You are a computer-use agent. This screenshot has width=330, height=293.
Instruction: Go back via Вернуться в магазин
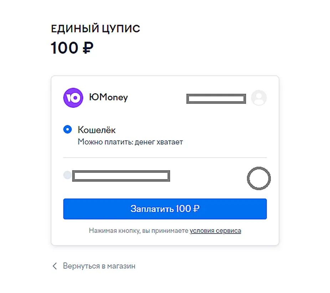99,266
